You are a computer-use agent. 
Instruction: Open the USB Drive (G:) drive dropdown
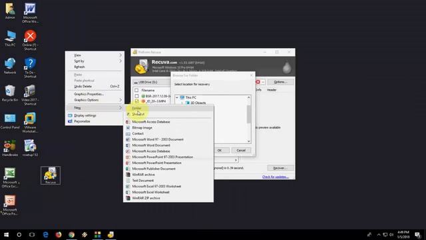(152, 82)
